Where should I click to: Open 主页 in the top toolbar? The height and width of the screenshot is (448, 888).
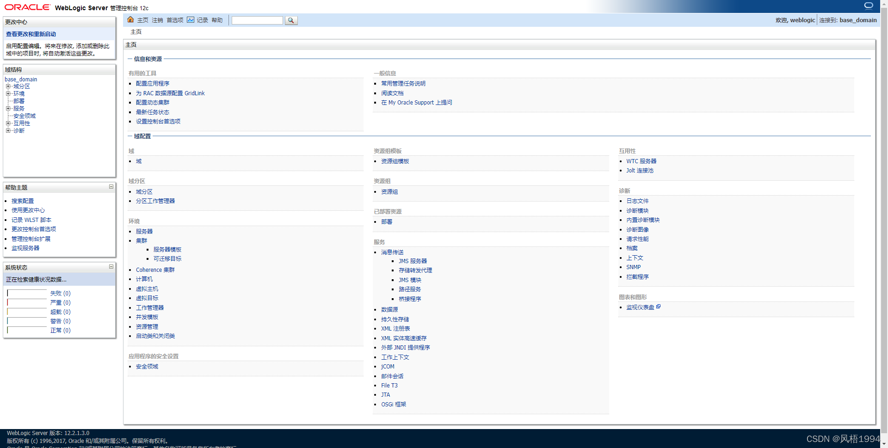[x=142, y=20]
